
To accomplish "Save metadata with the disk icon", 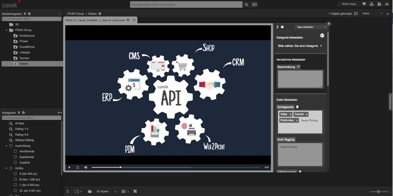I will pos(282,27).
